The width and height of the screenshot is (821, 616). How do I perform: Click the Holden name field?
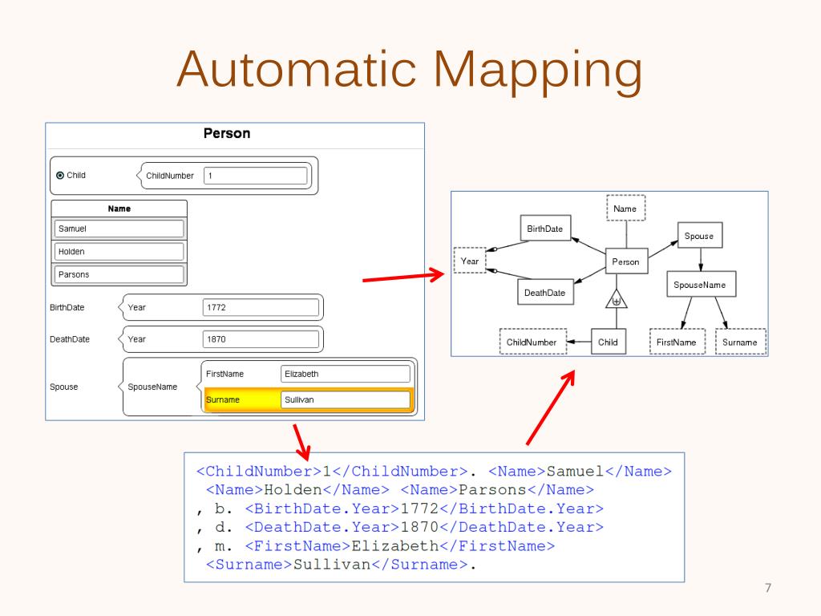pyautogui.click(x=119, y=251)
